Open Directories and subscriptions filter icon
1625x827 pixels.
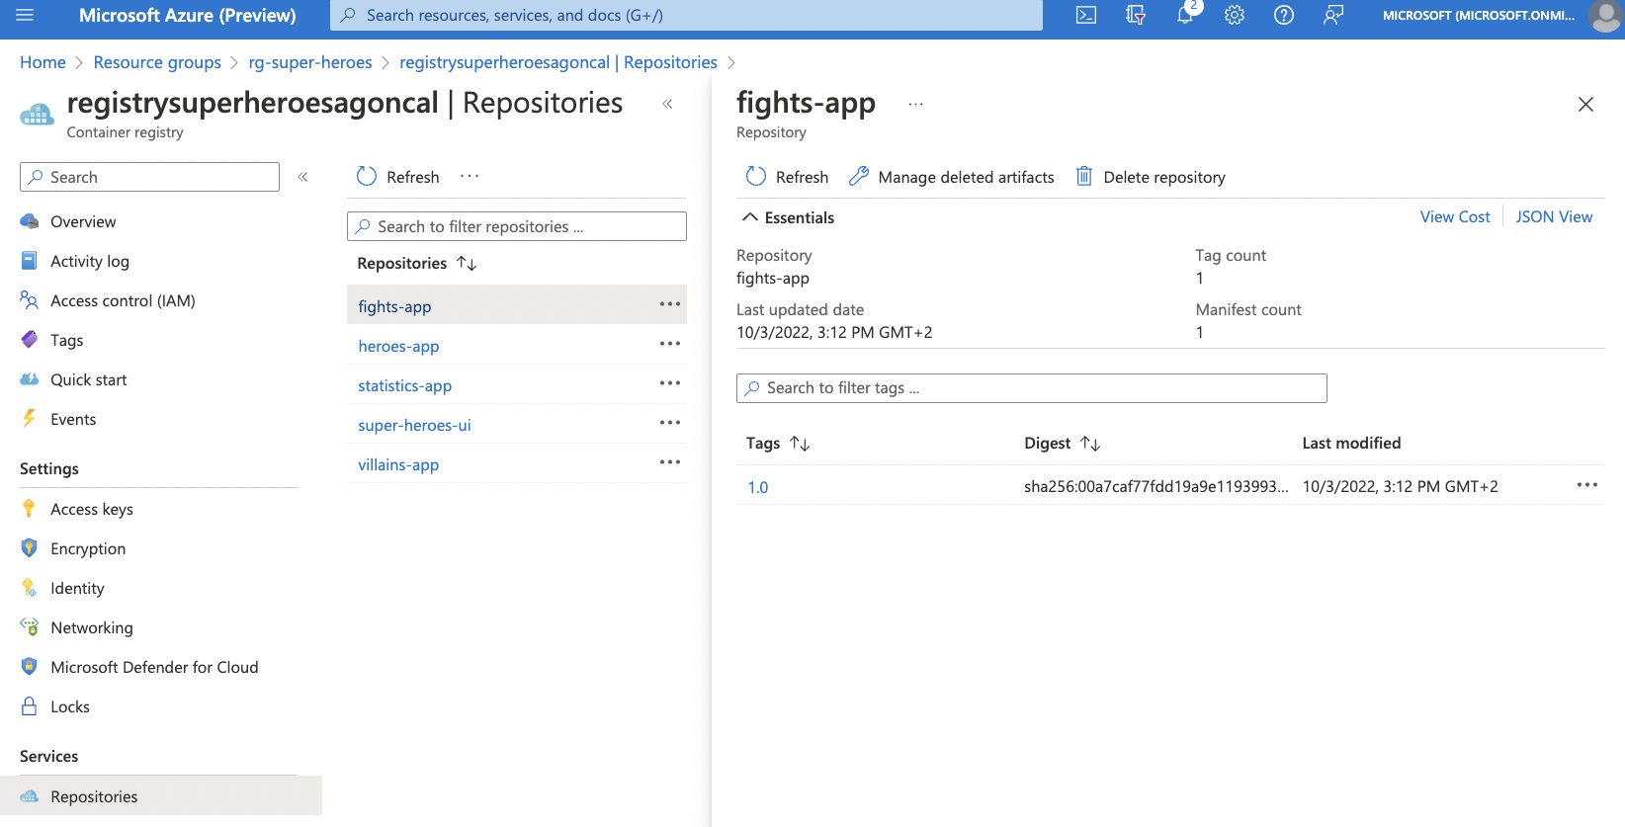pyautogui.click(x=1136, y=15)
